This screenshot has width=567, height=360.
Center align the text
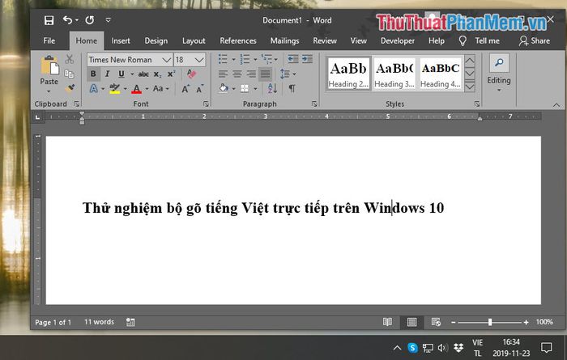pyautogui.click(x=237, y=74)
